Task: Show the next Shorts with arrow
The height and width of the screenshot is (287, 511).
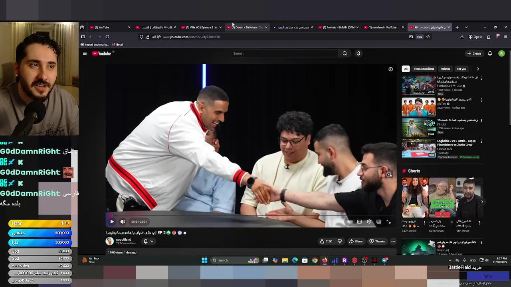Action: [x=482, y=202]
